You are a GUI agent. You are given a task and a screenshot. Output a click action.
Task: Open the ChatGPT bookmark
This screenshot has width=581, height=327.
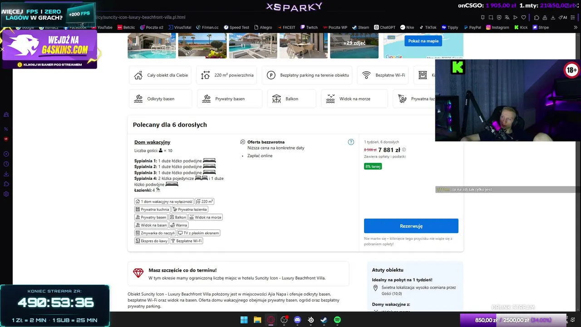(385, 27)
